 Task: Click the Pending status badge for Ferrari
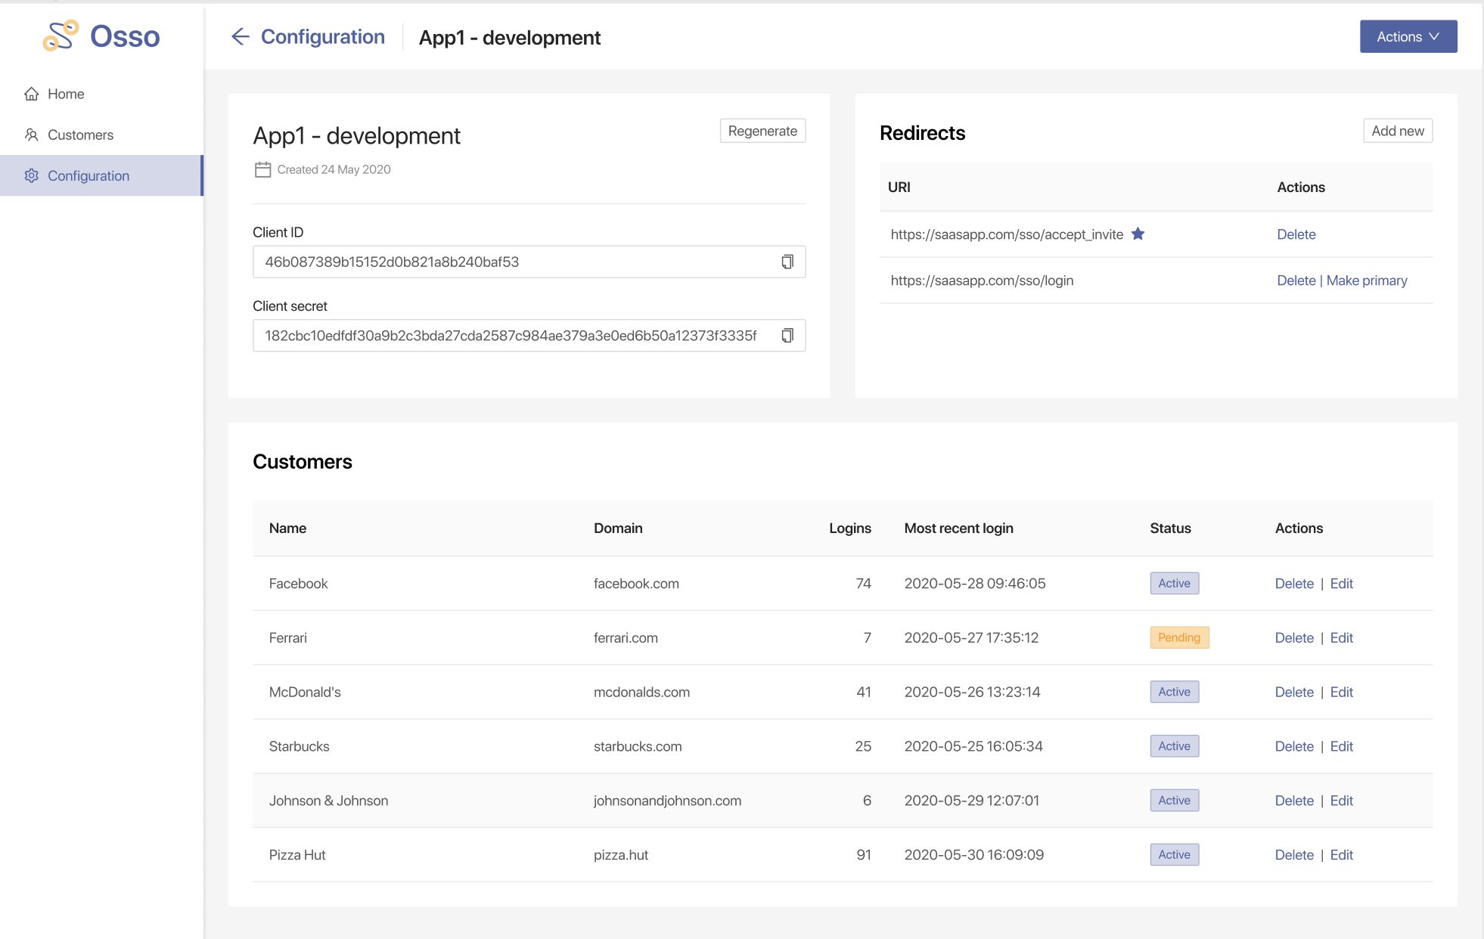click(1178, 637)
